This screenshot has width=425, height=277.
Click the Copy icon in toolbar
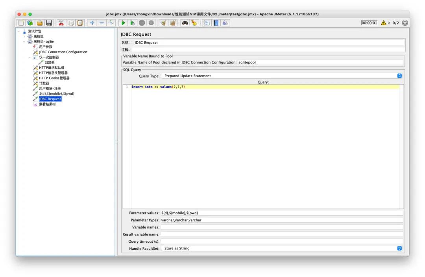click(71, 23)
